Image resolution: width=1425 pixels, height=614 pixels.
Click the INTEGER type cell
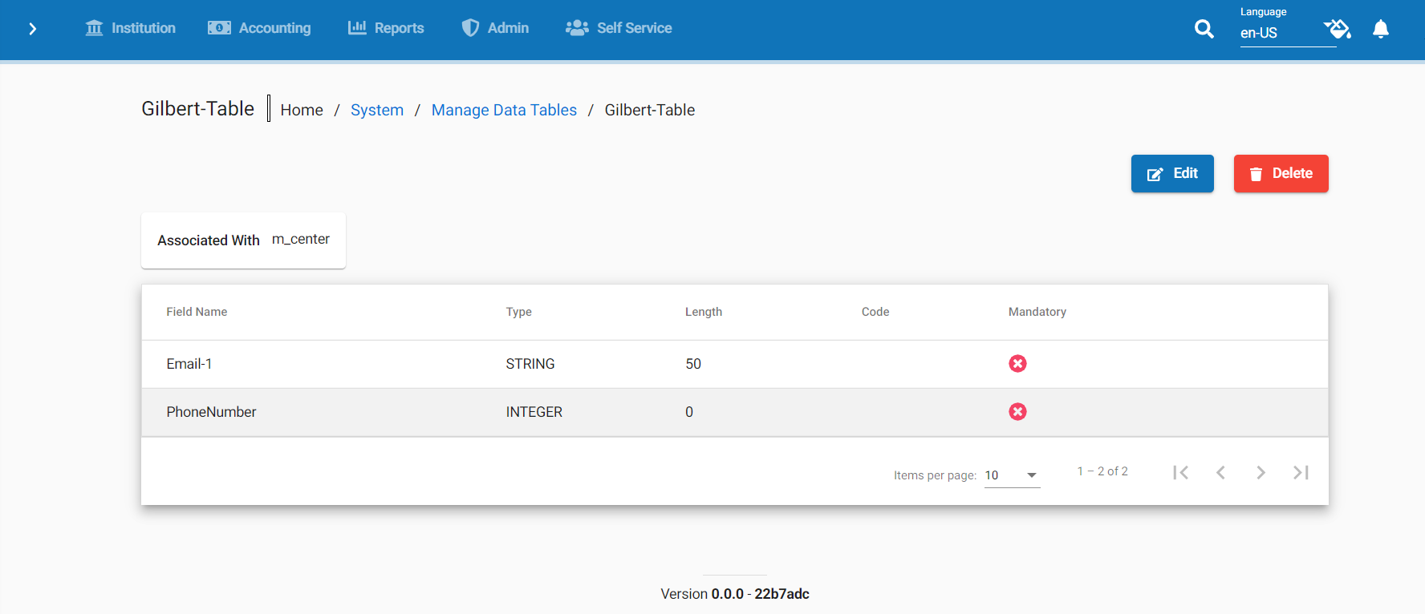[534, 412]
